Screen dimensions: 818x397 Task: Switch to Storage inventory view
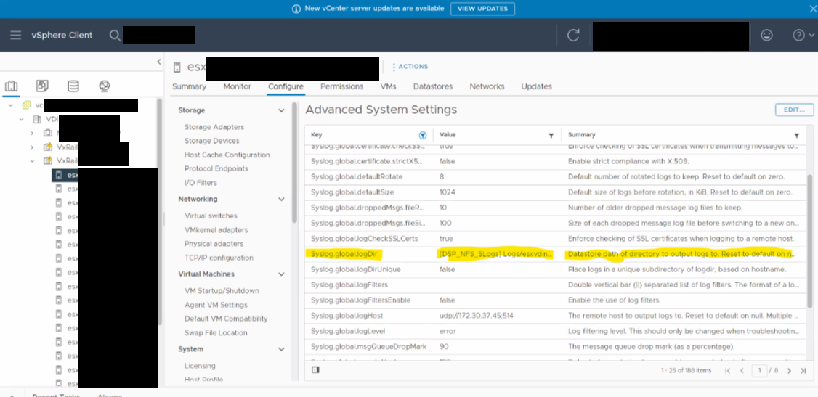pos(73,86)
